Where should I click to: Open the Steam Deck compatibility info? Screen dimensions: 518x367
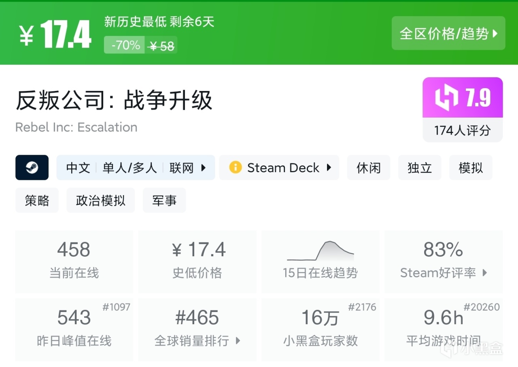tap(279, 167)
